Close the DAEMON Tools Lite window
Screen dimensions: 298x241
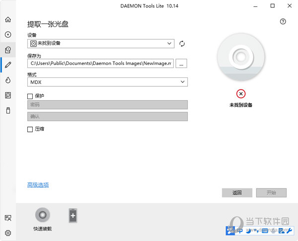click(x=290, y=6)
